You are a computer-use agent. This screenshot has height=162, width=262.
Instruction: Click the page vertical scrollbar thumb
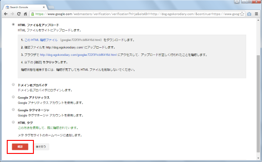[258, 103]
